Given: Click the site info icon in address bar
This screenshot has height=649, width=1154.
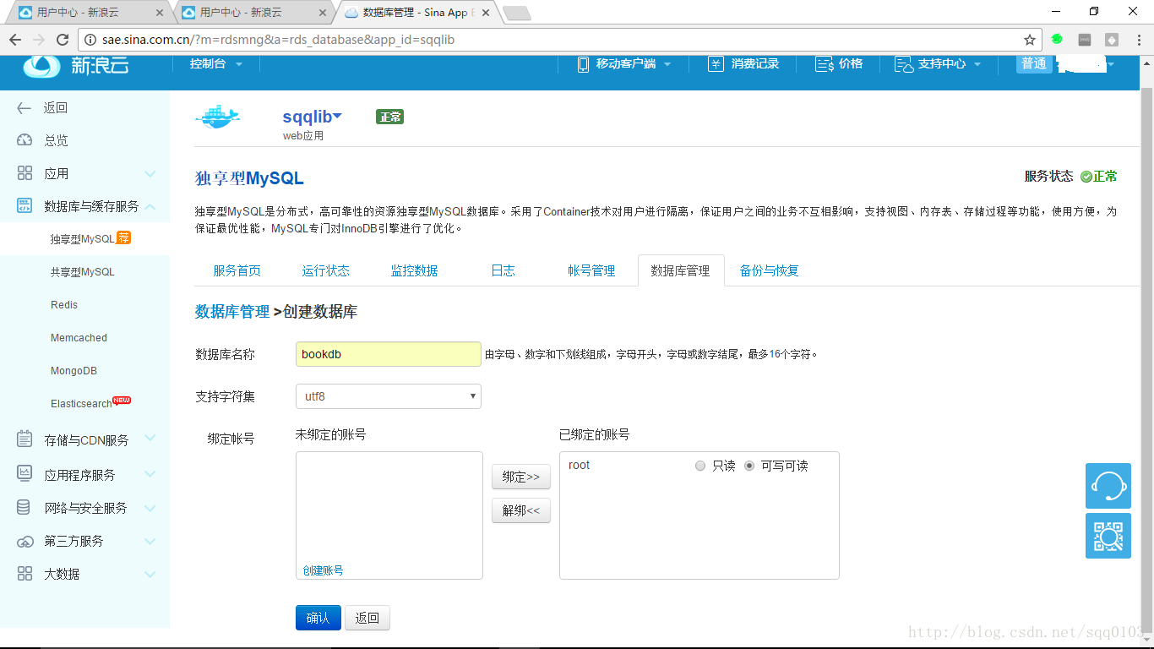Looking at the screenshot, I should coord(91,40).
